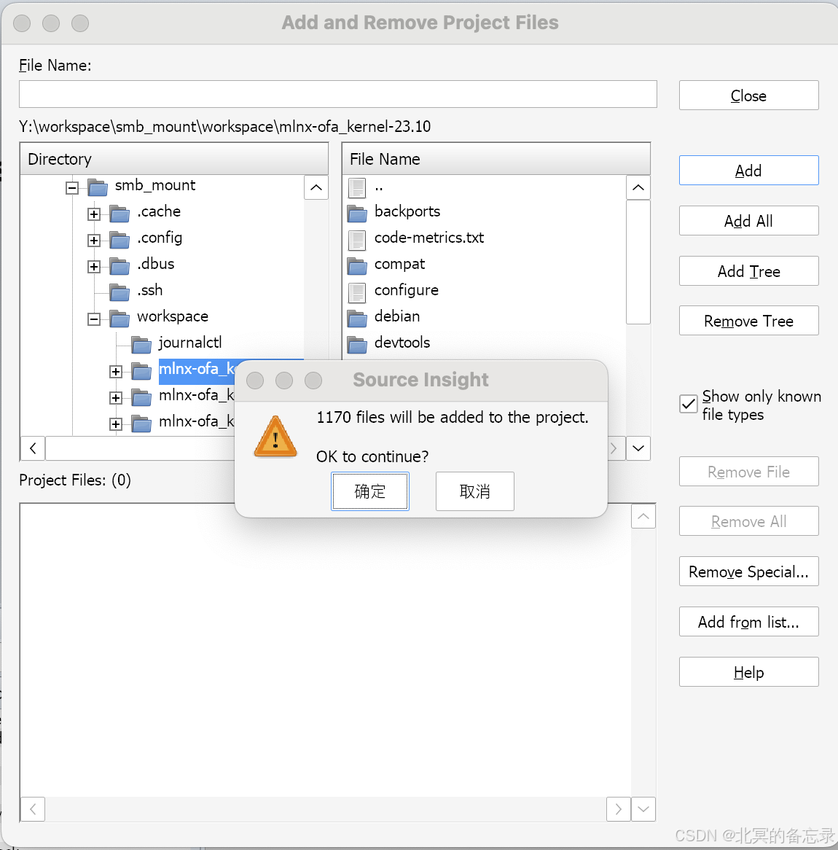Click the Add All button
This screenshot has width=838, height=850.
[x=748, y=221]
